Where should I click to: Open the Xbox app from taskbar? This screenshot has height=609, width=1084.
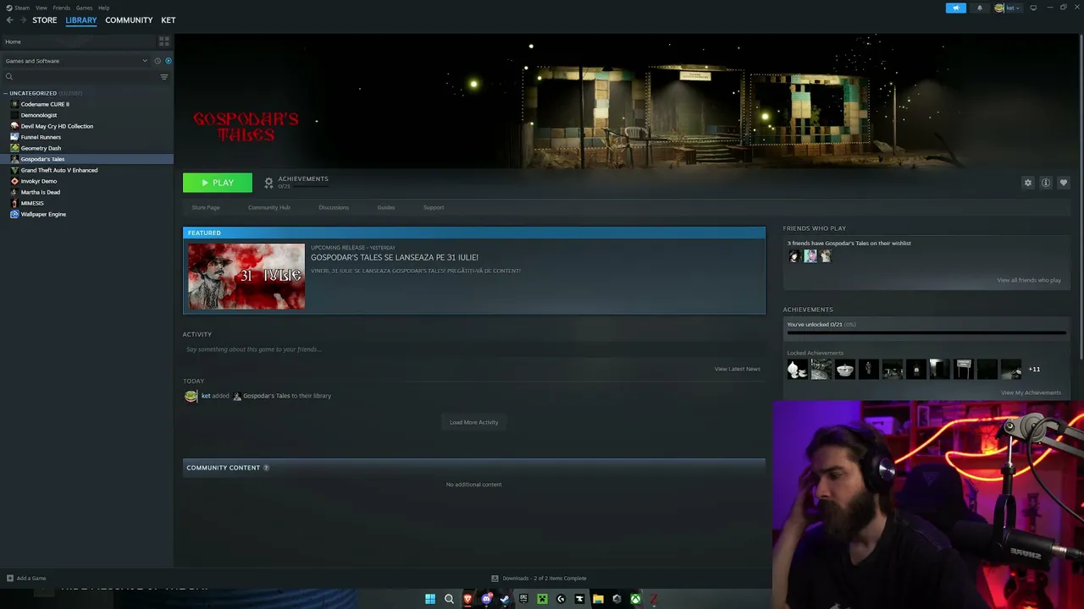pyautogui.click(x=635, y=599)
